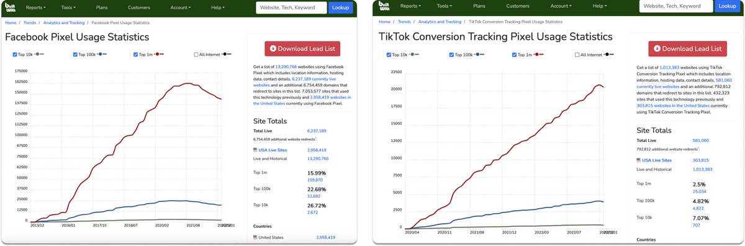Click Home breadcrumb on Facebook Pixel page
Image resolution: width=745 pixels, height=246 pixels.
click(11, 23)
